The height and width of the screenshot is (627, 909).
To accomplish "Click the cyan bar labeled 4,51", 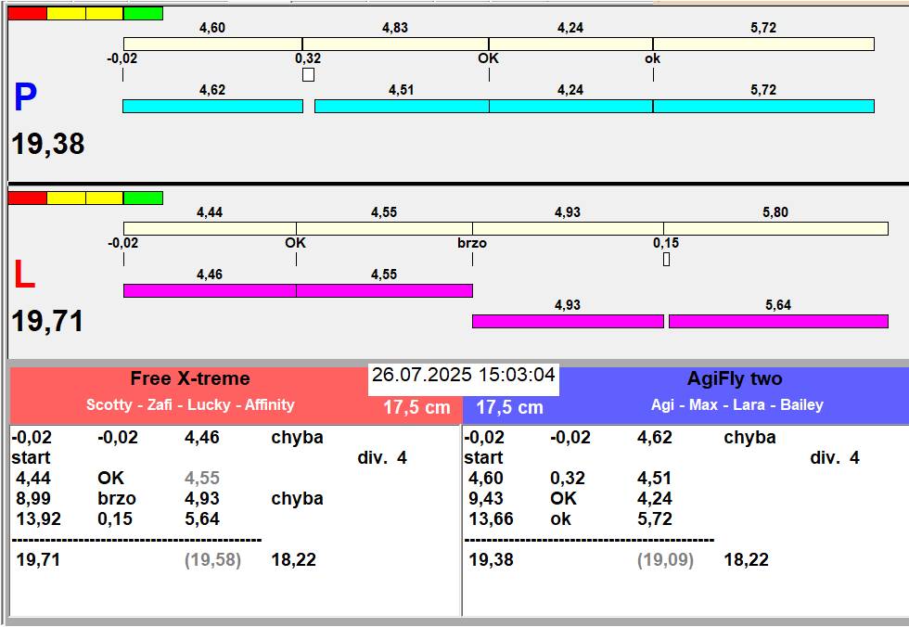I will coord(402,106).
